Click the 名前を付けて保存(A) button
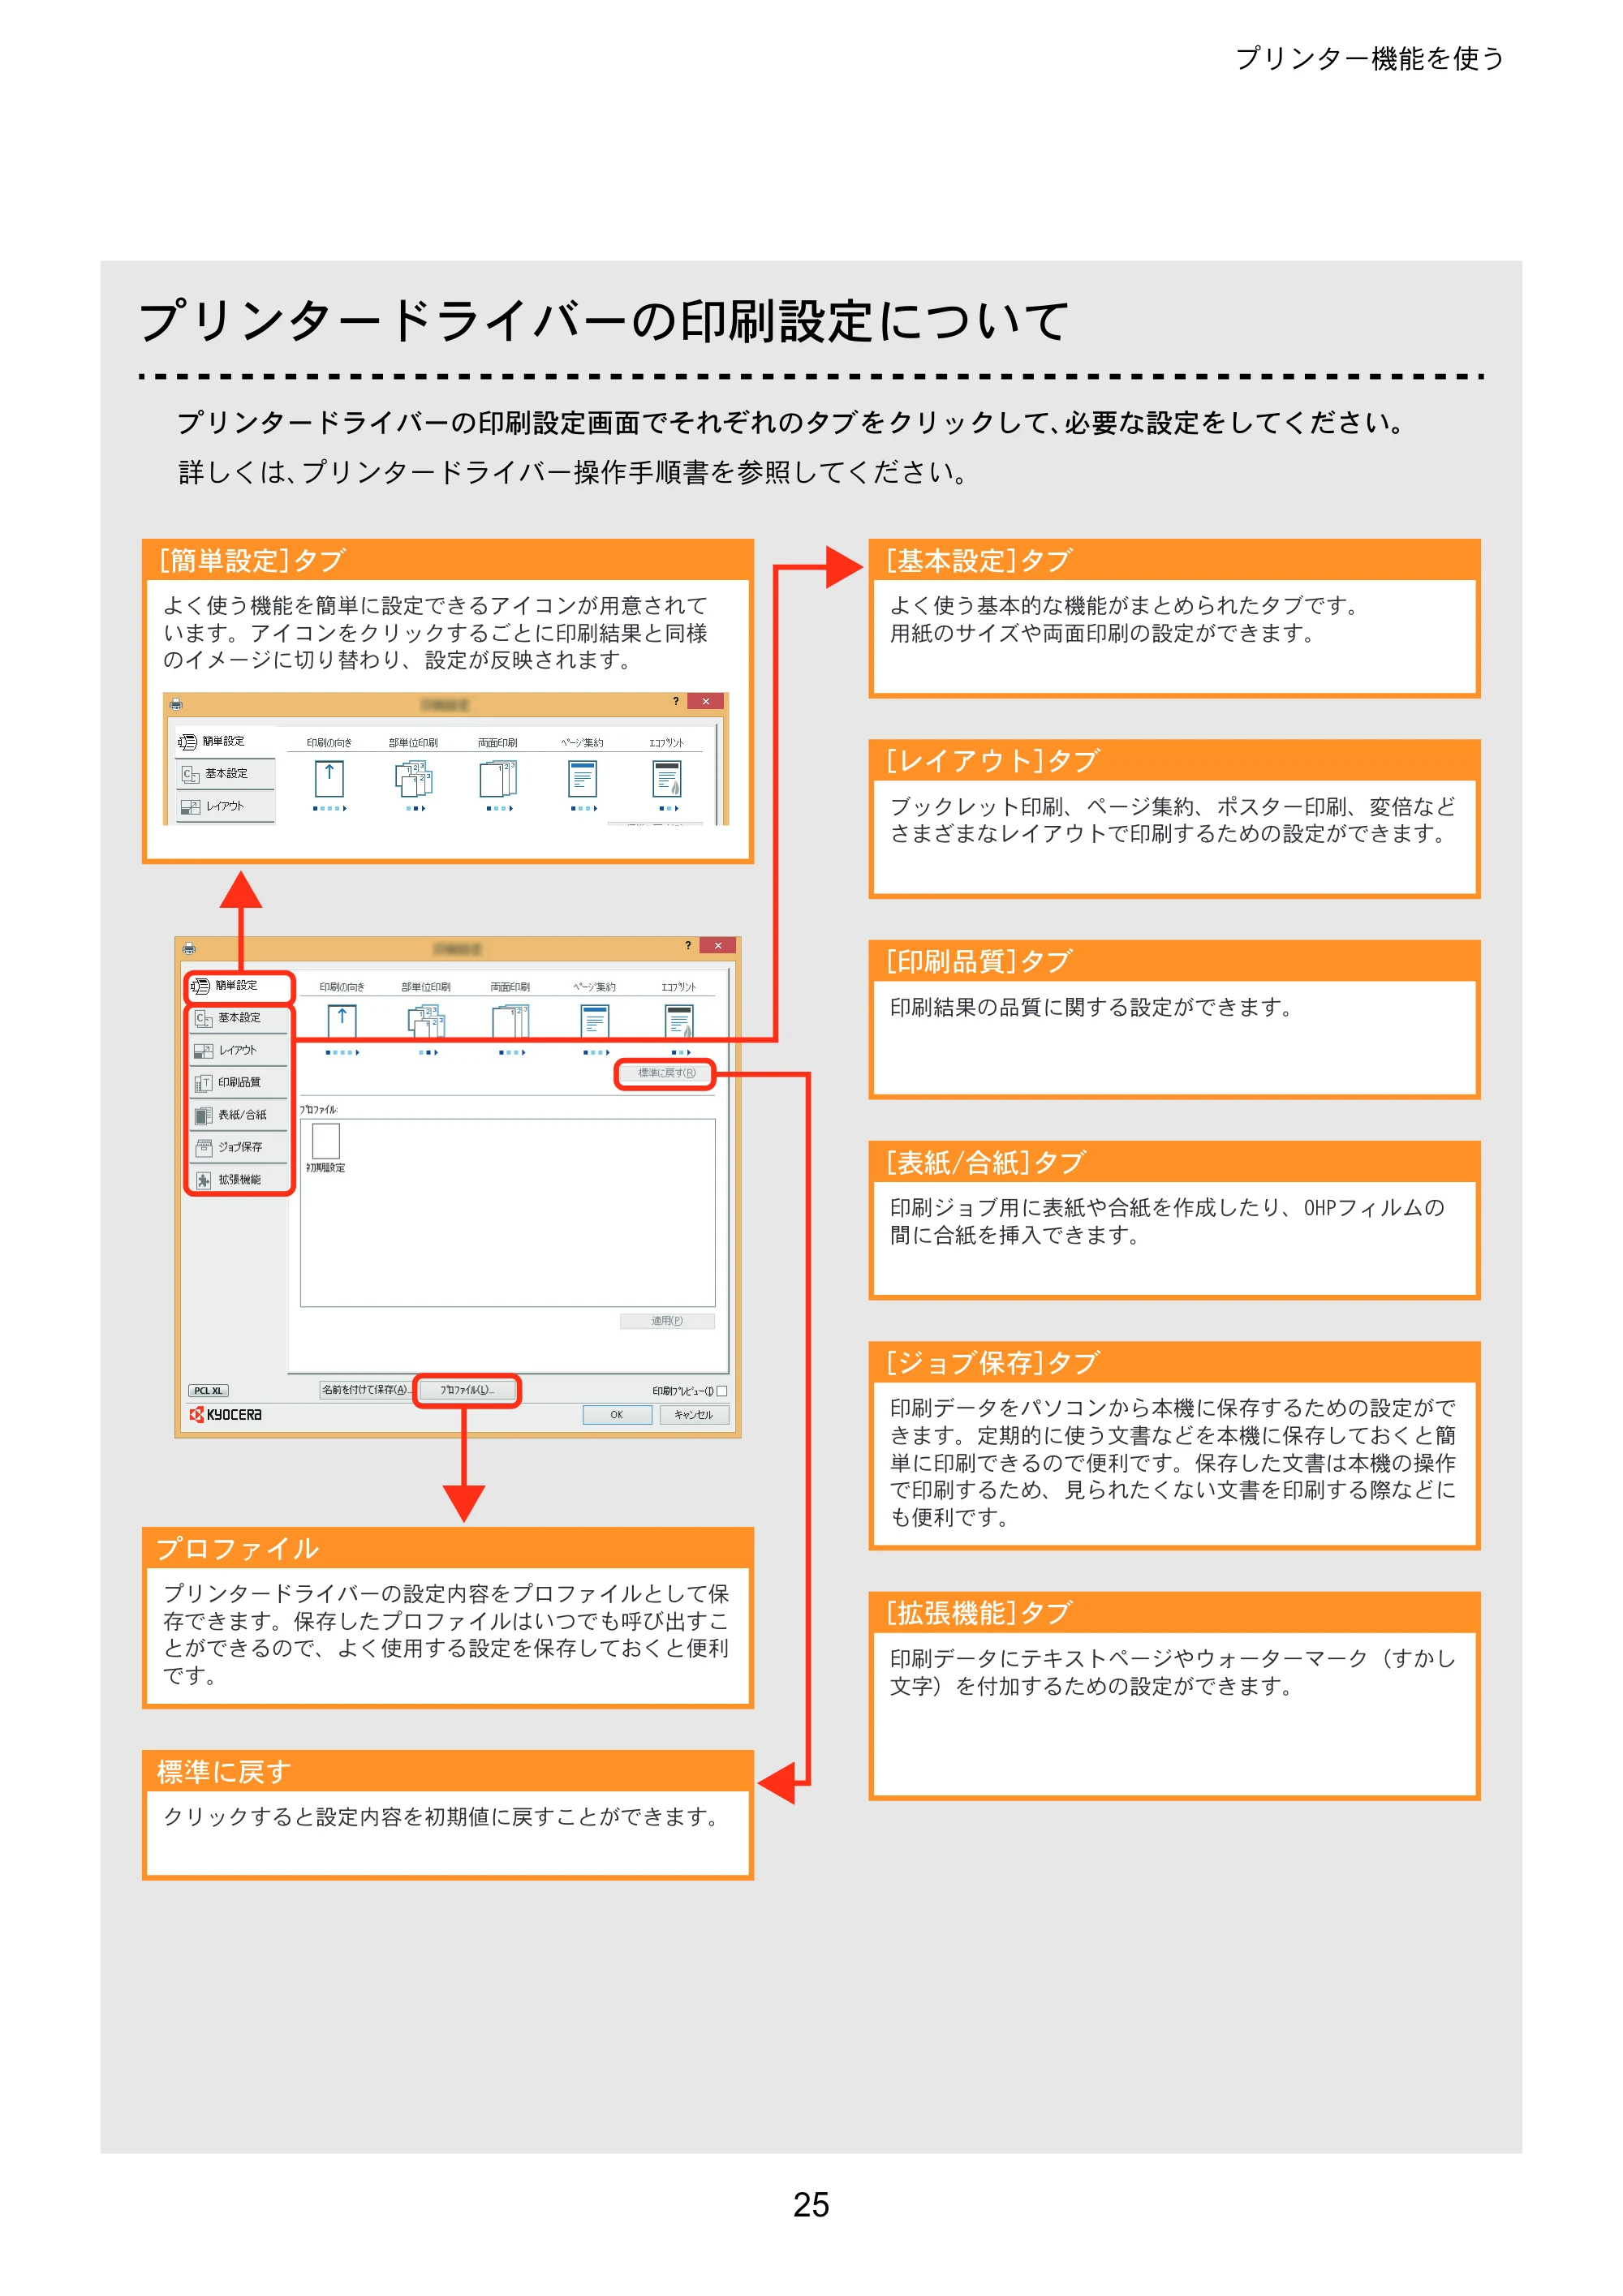 click(366, 1390)
